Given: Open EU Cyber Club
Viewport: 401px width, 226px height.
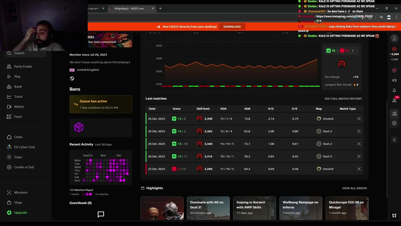Looking at the screenshot, I should pyautogui.click(x=21, y=147).
